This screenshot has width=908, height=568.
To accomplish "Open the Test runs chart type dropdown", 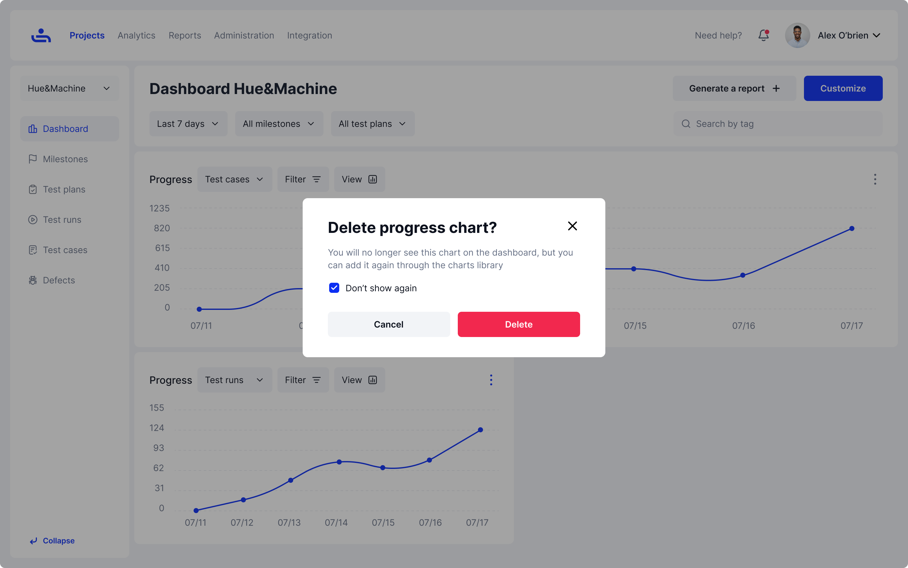I will [x=235, y=380].
